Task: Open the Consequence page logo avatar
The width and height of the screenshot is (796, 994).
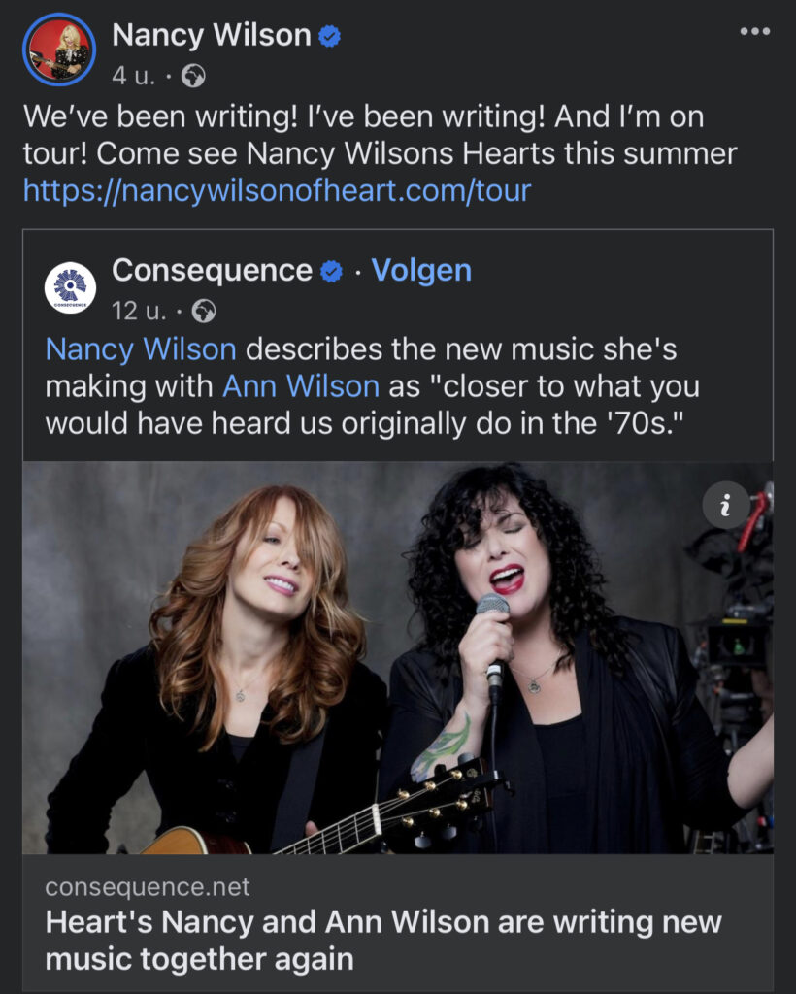Action: [x=71, y=287]
